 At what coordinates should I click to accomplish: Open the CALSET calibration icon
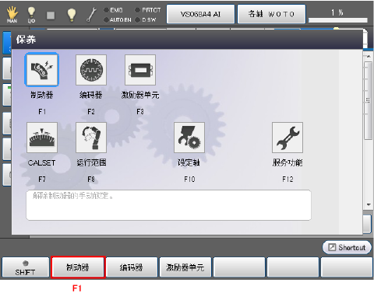coord(42,138)
